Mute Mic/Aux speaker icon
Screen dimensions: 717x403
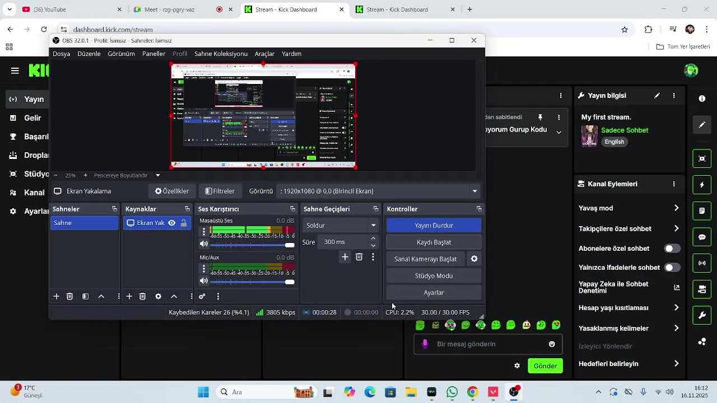click(204, 281)
